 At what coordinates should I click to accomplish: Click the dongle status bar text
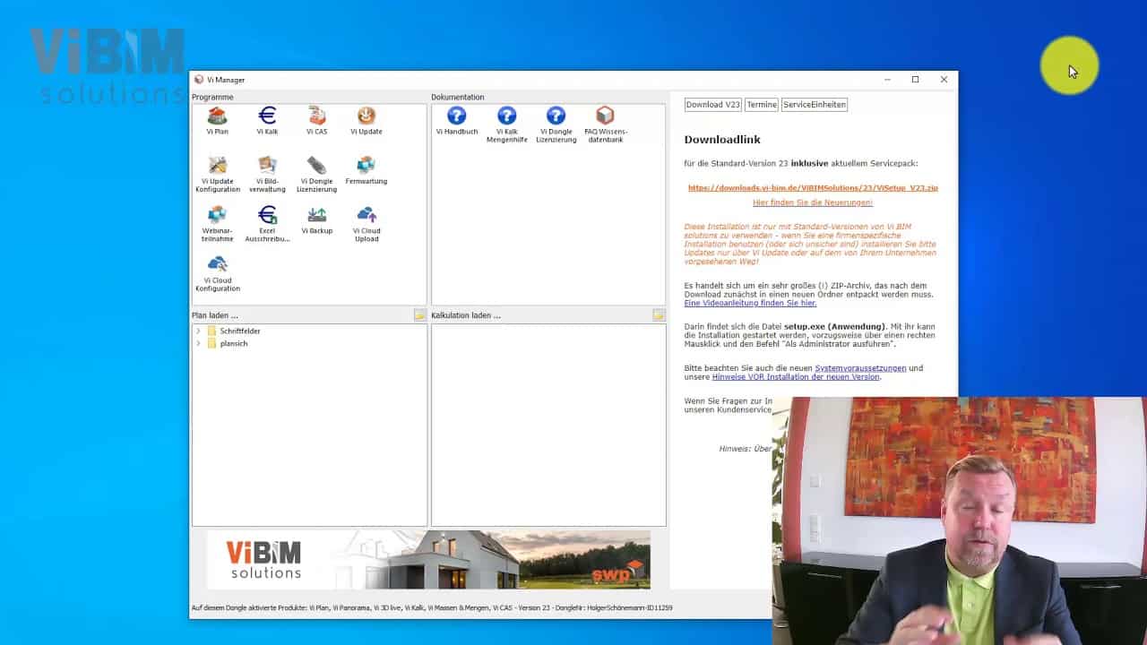432,608
